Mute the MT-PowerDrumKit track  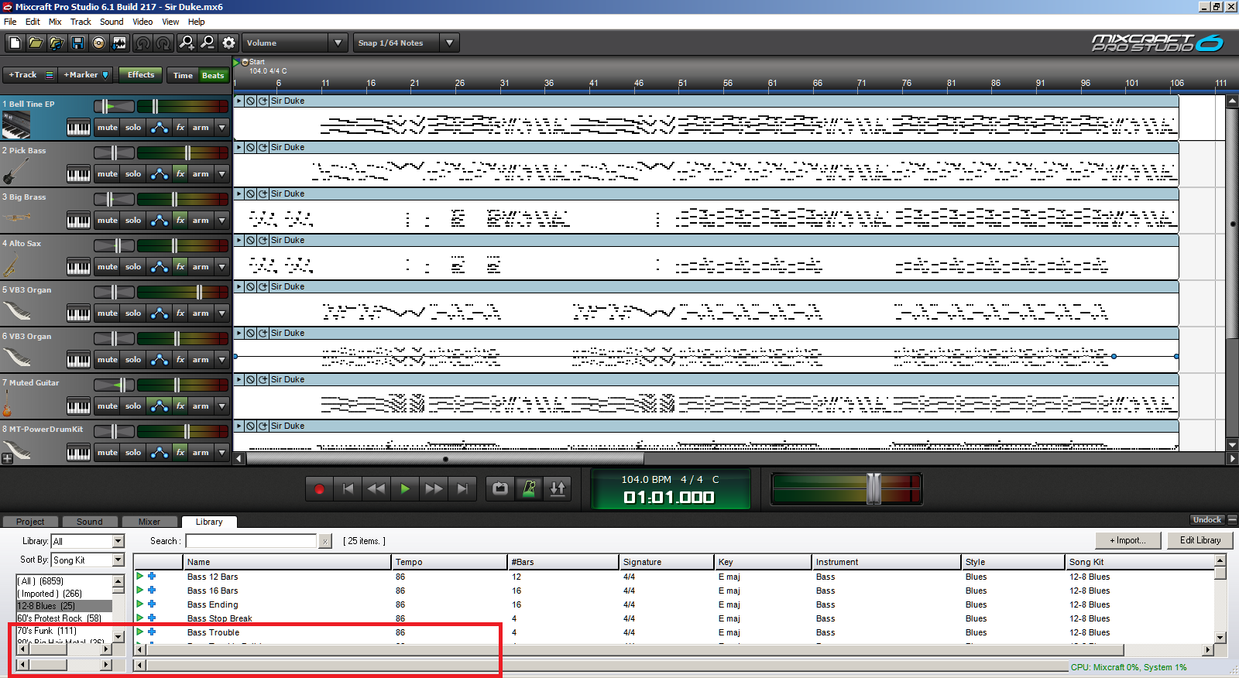(x=108, y=453)
